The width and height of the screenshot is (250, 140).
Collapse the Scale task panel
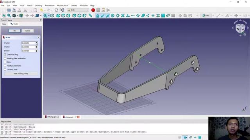[38, 37]
